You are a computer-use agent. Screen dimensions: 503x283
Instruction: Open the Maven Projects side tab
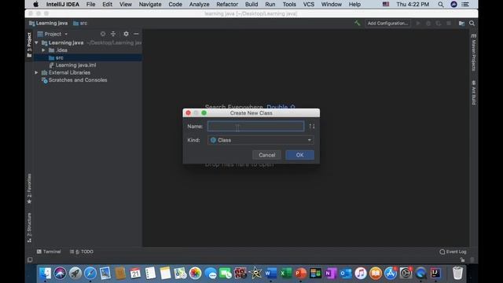tap(473, 53)
